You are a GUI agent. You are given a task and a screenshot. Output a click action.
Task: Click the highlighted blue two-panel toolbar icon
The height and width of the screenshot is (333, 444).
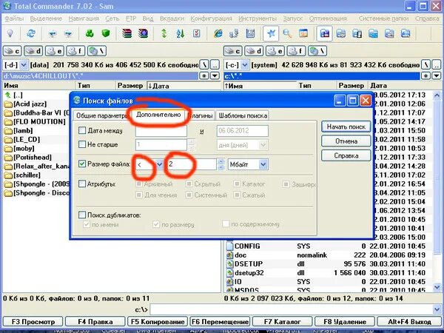324,33
